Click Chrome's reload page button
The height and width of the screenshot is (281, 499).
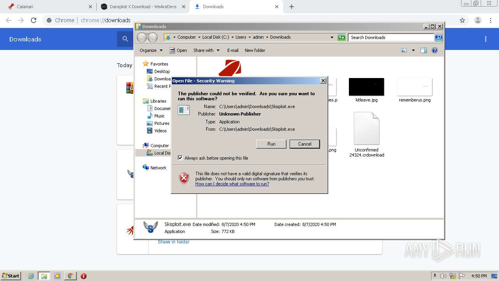click(34, 20)
